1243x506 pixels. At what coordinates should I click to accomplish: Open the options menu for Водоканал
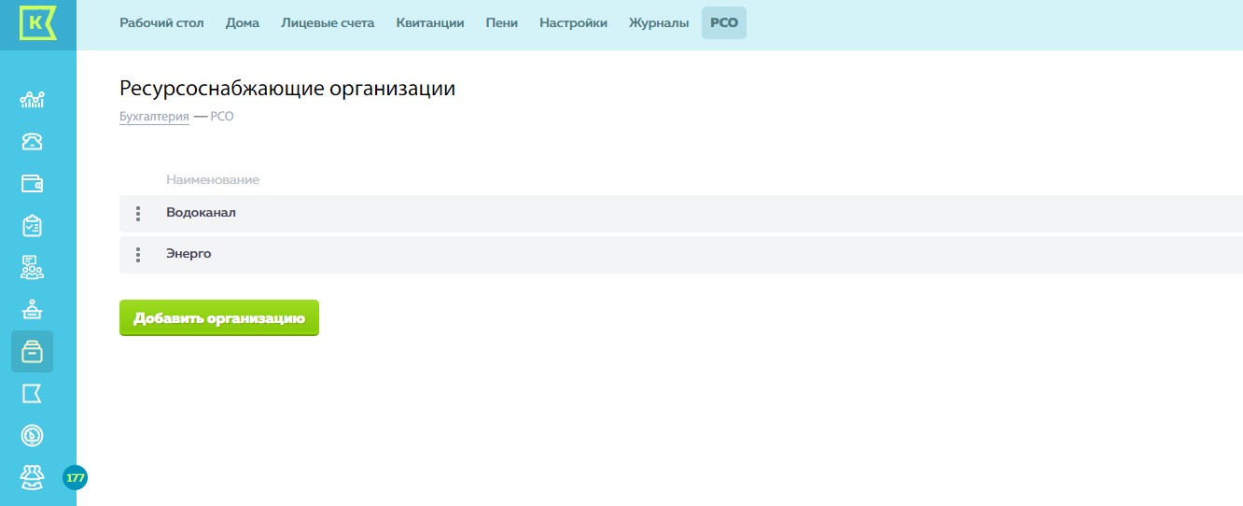coord(138,214)
